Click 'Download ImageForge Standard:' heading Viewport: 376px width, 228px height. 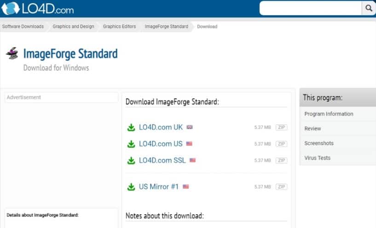coord(172,102)
